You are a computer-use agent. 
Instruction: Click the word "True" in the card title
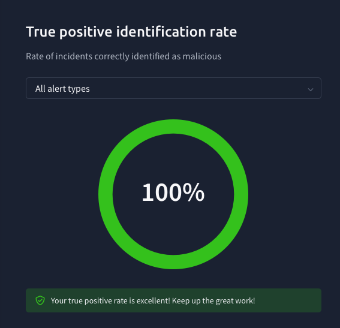tap(41, 32)
